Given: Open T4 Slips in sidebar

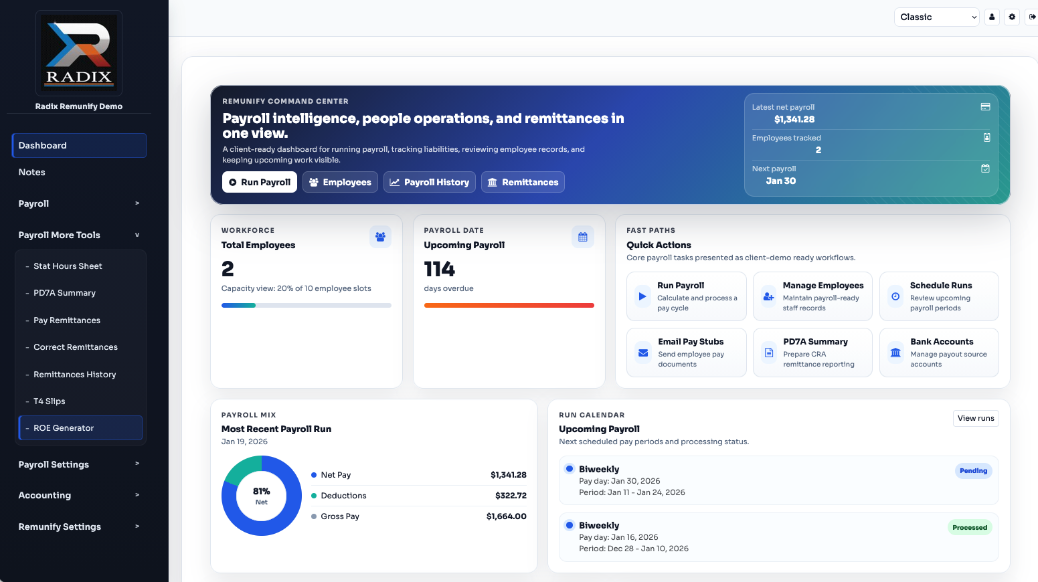Looking at the screenshot, I should [80, 401].
